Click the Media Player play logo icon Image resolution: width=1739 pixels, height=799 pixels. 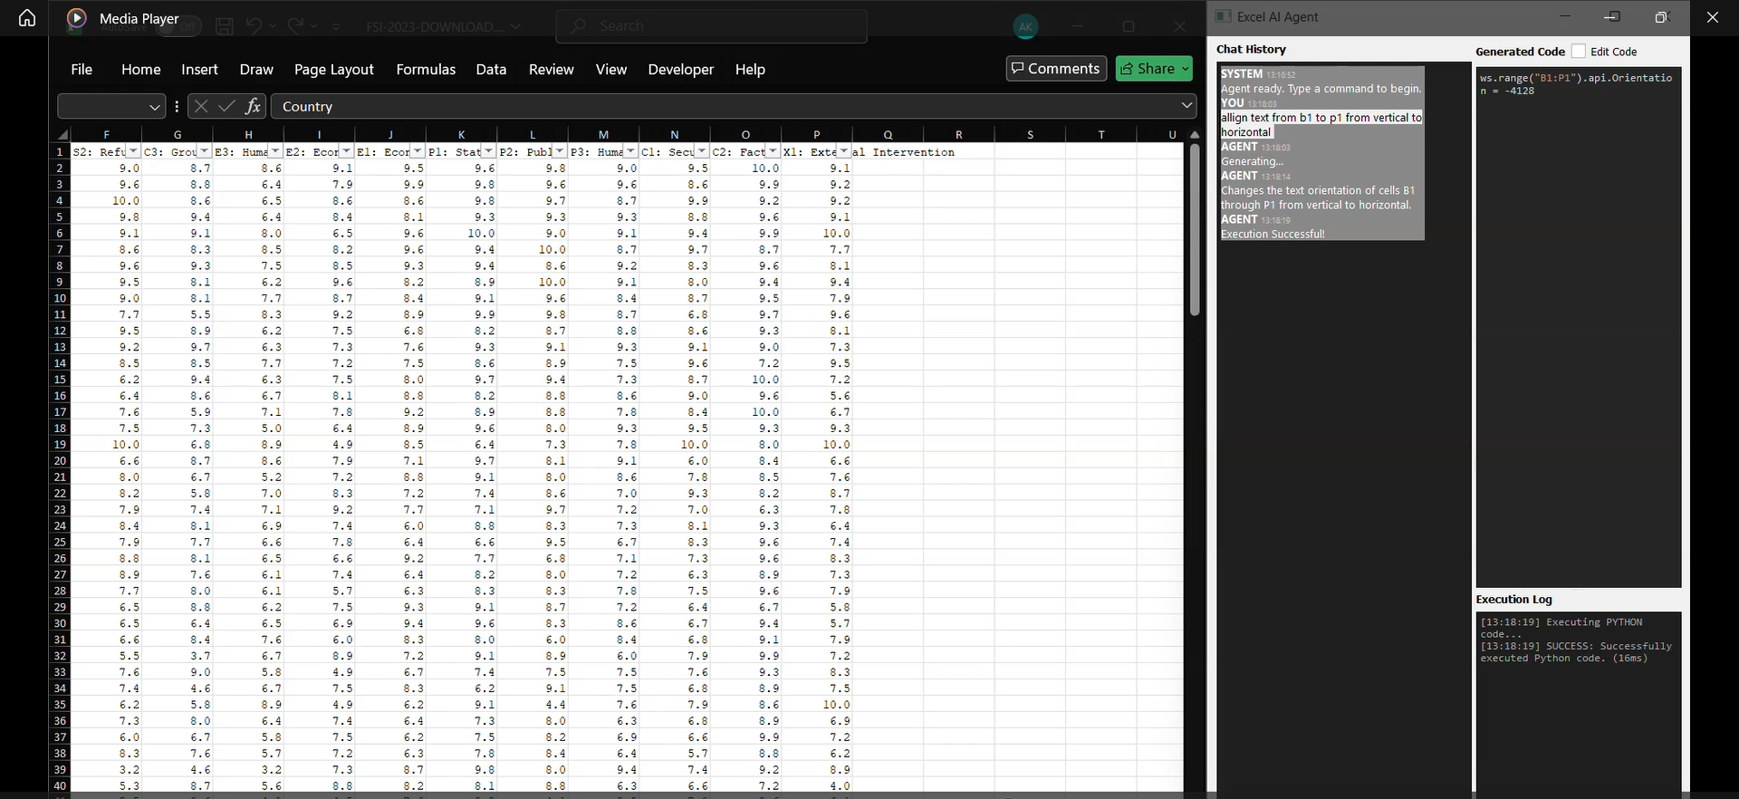point(77,17)
